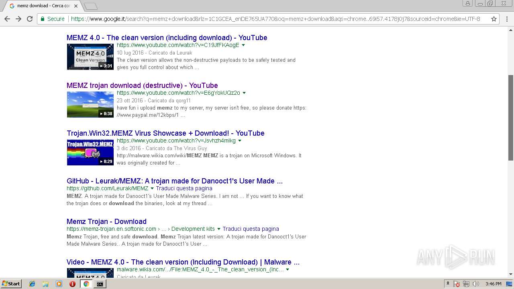Screen dimensions: 514x289
Task: Expand dropdown next to E6gYokUQz2o URL
Action: (x=244, y=93)
